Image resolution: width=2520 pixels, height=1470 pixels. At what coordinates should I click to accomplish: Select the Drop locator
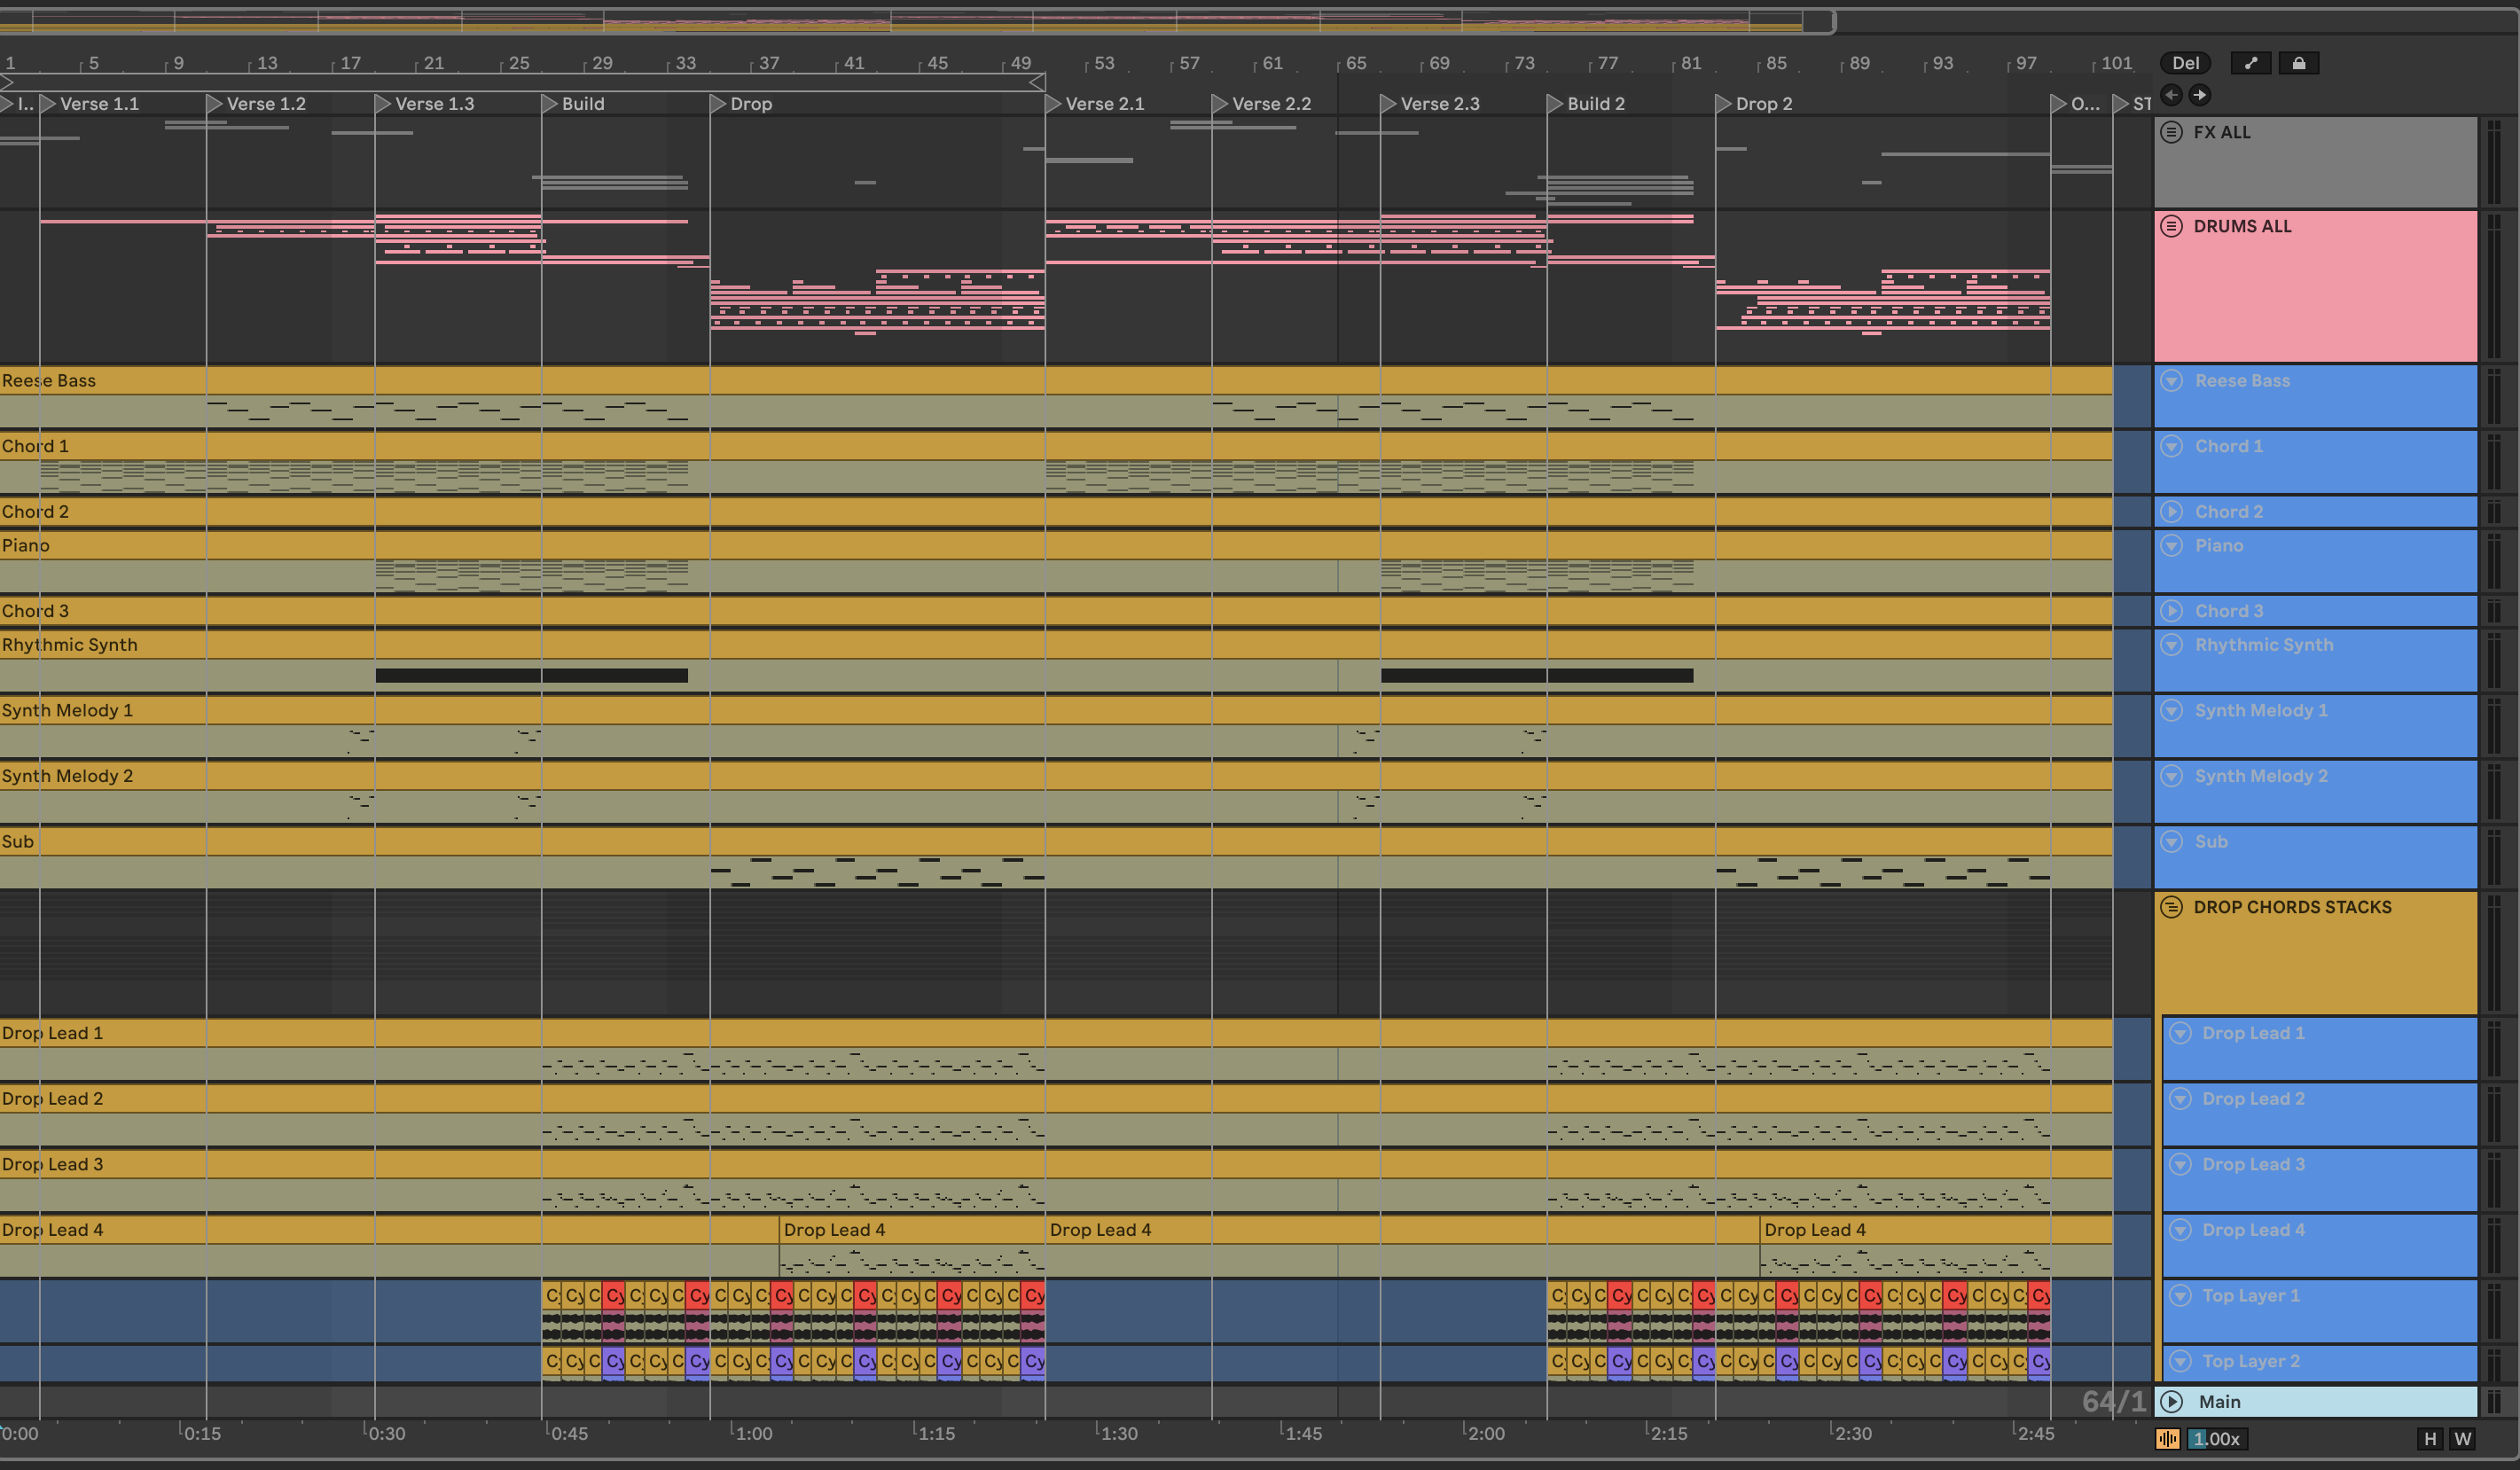(x=741, y=104)
